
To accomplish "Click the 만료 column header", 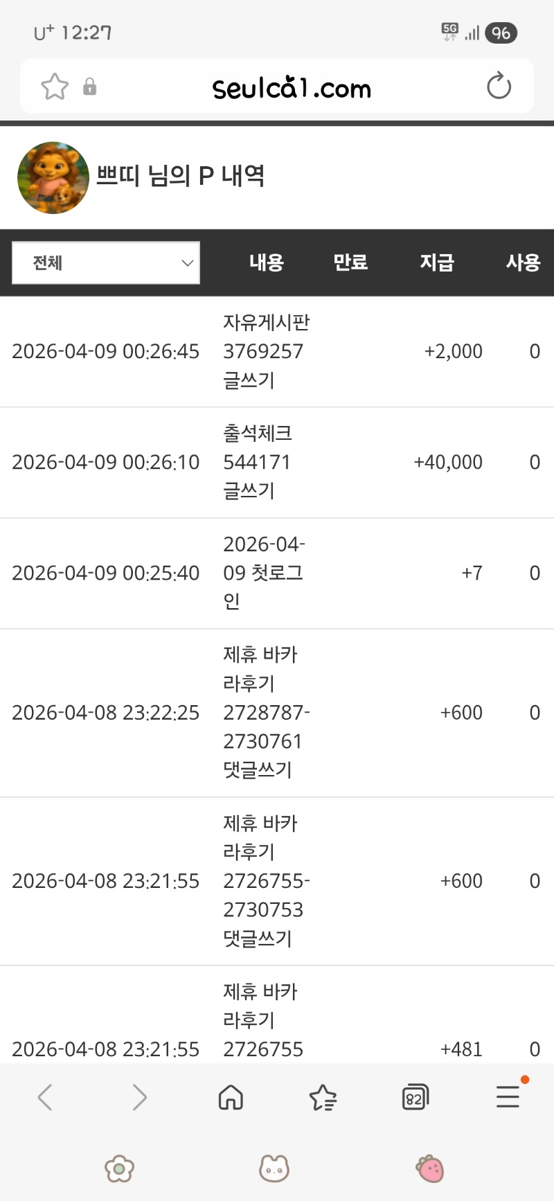I will coord(350,263).
